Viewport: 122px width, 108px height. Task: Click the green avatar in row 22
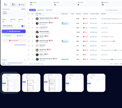click(37, 55)
